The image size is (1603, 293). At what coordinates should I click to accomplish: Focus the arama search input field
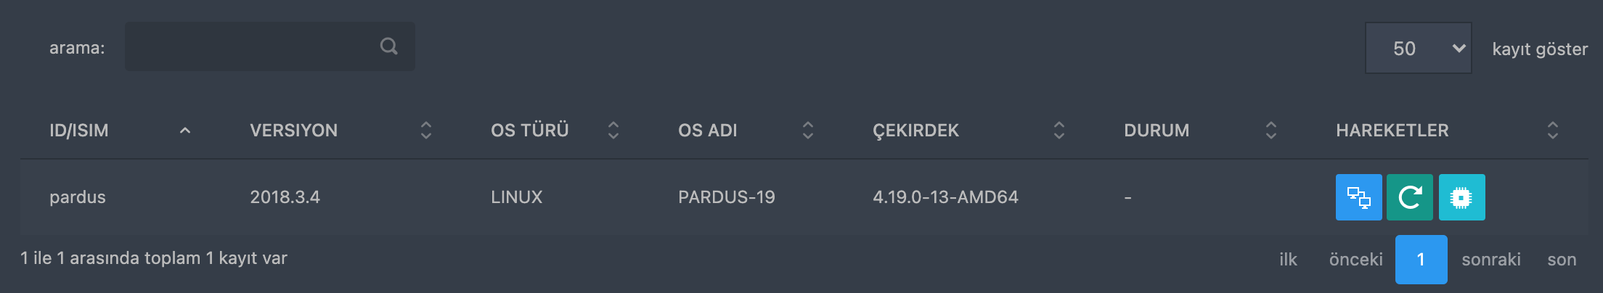pyautogui.click(x=250, y=46)
